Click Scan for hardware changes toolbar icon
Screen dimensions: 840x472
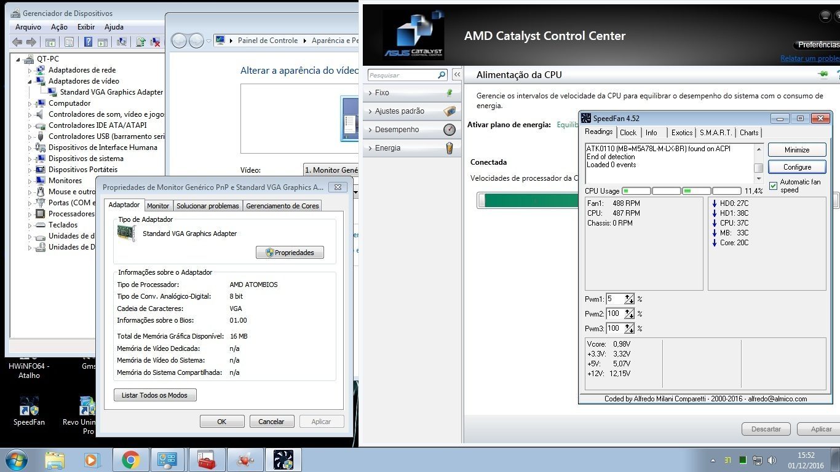(122, 42)
